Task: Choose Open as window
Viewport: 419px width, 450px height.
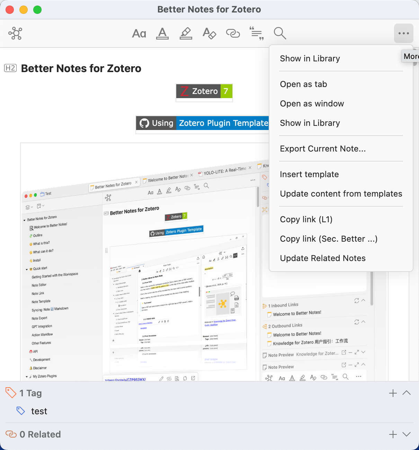Action: click(x=341, y=104)
